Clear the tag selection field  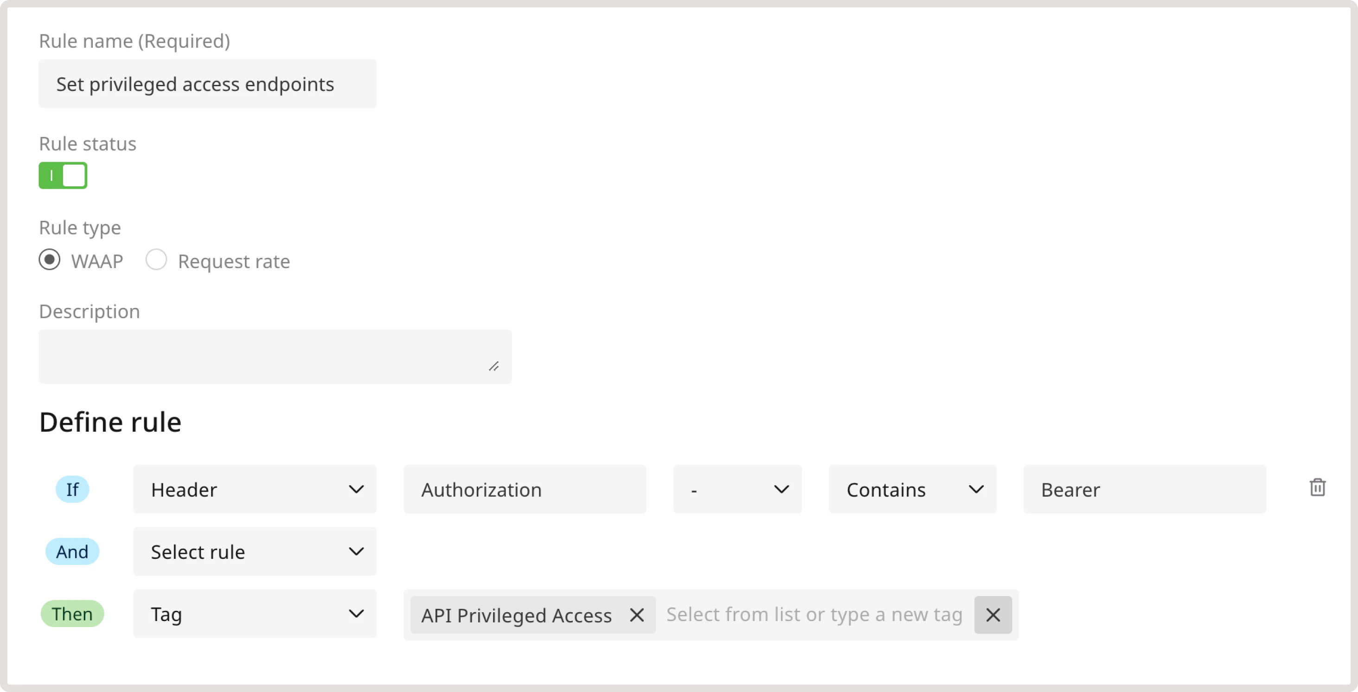993,615
